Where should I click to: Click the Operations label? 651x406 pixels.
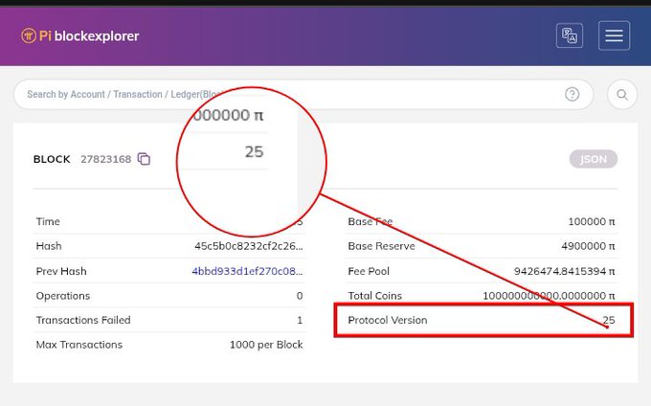[63, 296]
